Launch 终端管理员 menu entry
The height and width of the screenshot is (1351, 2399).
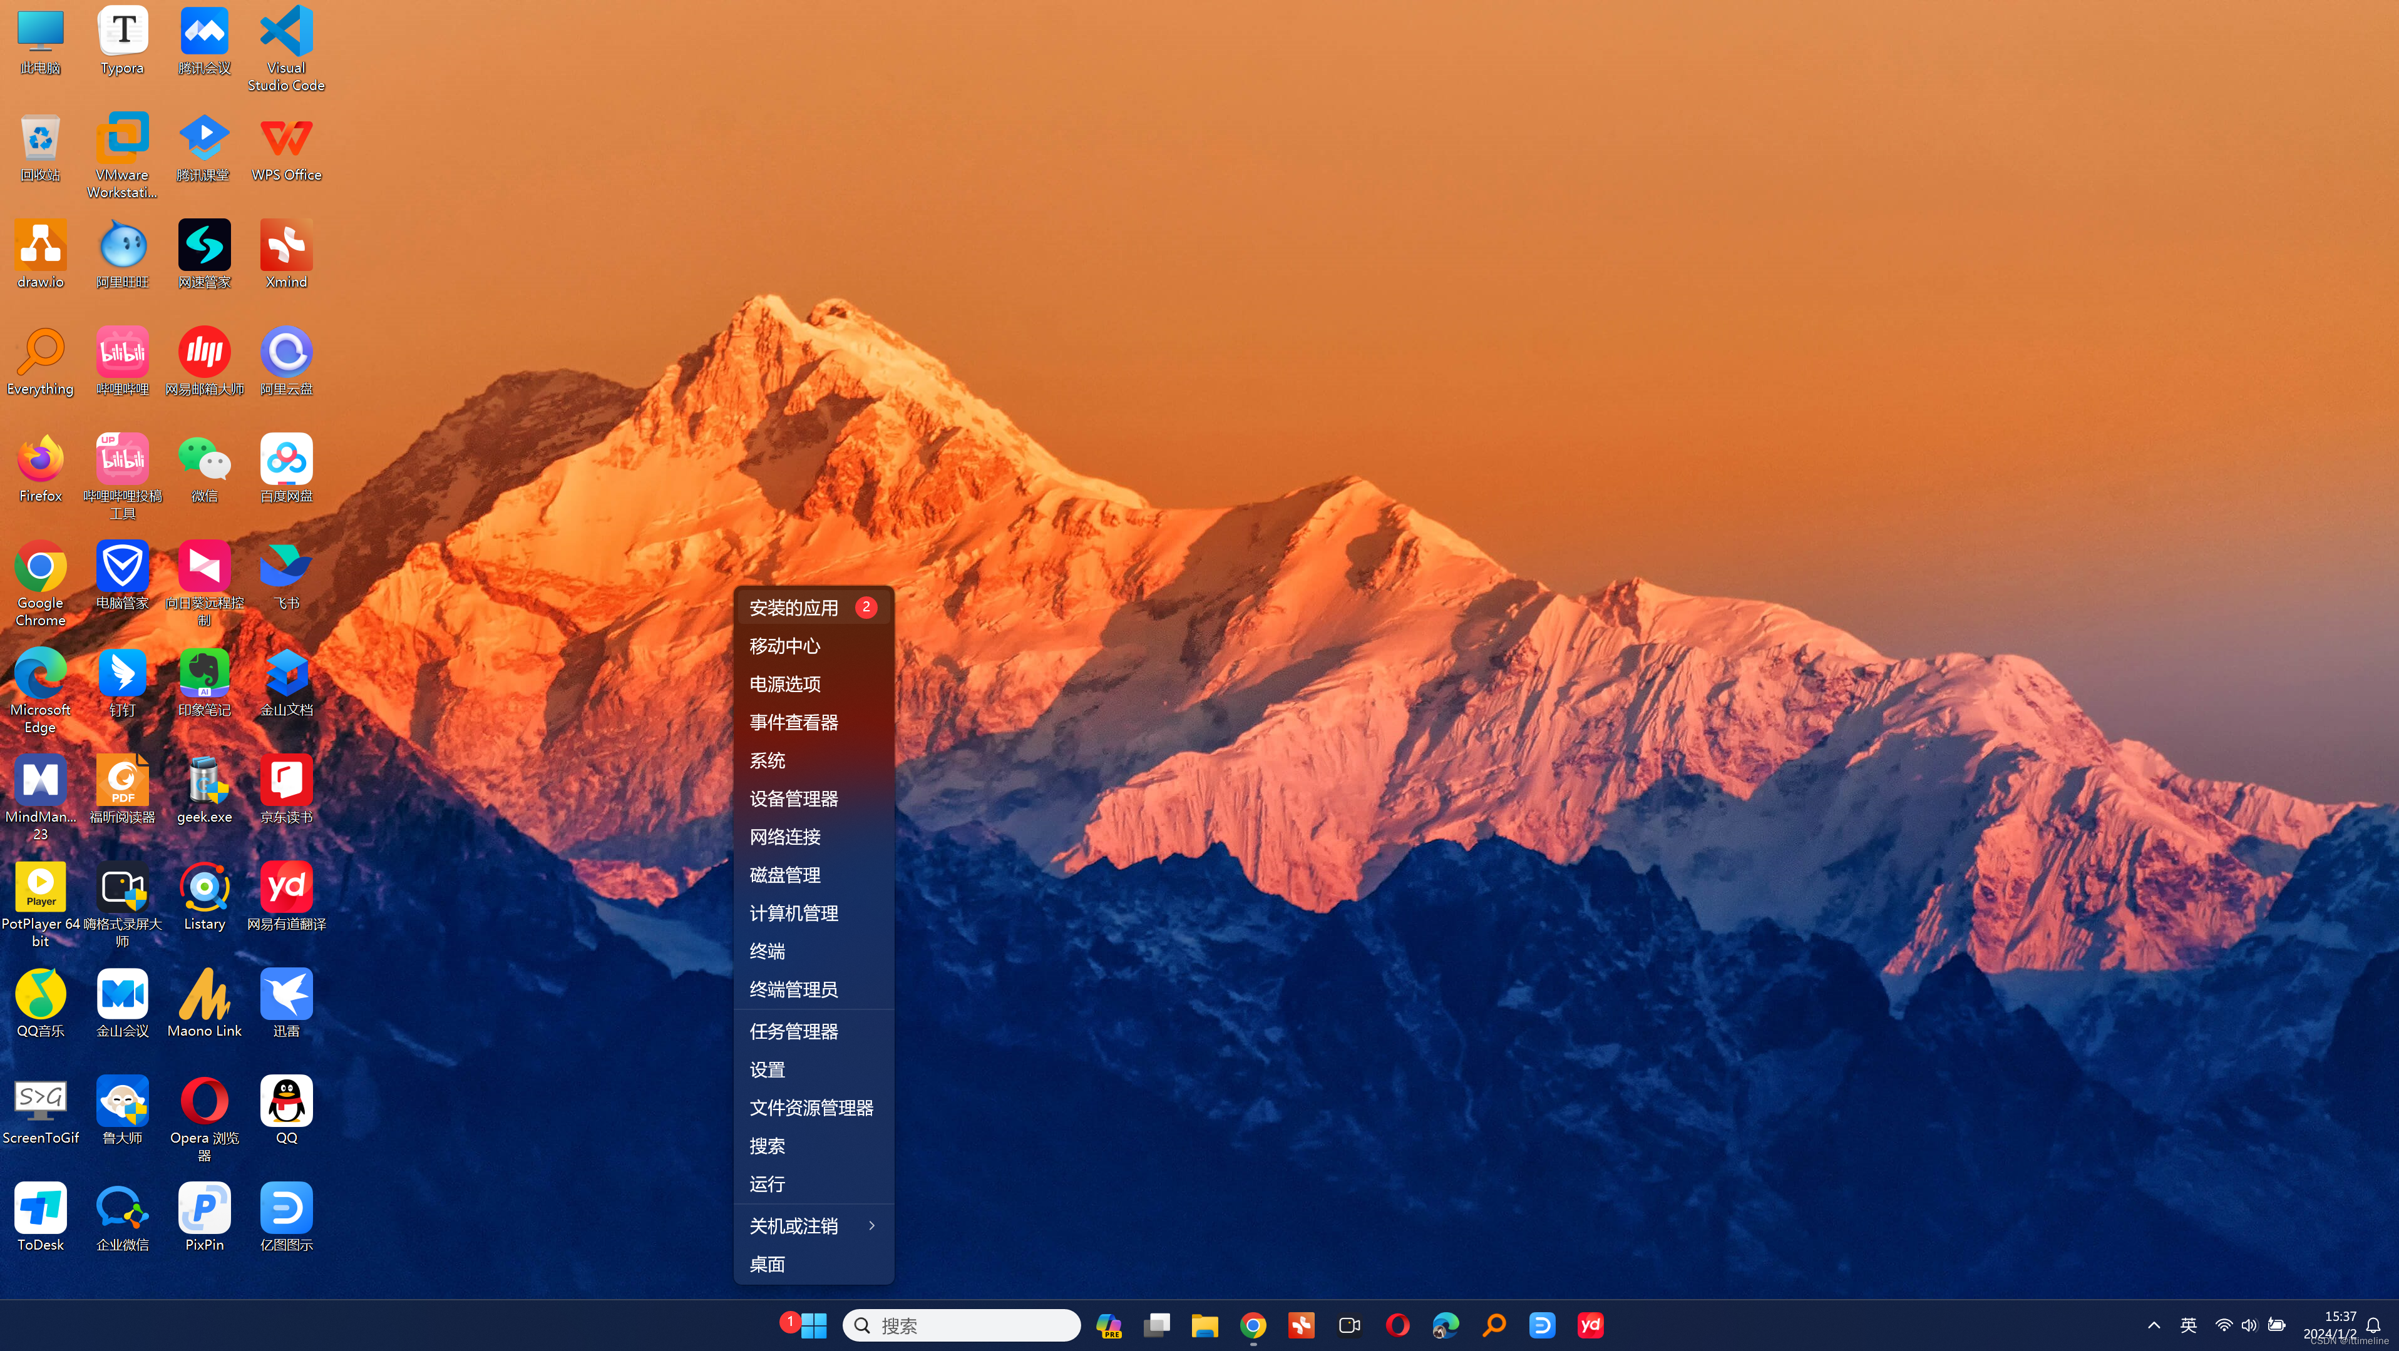coord(813,990)
